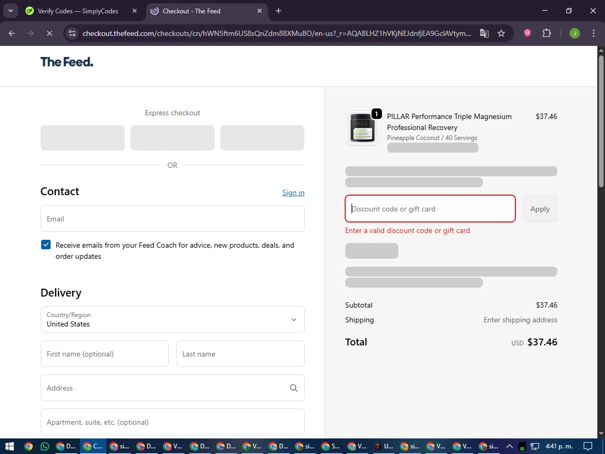The image size is (605, 454).
Task: Uncheck Receive emails from your Feed Coach
Action: pos(46,245)
